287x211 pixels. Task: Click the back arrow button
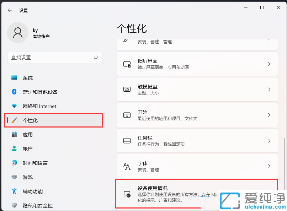tap(10, 10)
